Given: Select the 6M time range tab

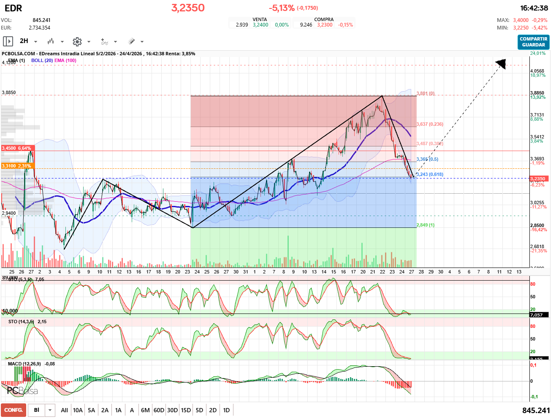Looking at the screenshot, I should coord(145,410).
